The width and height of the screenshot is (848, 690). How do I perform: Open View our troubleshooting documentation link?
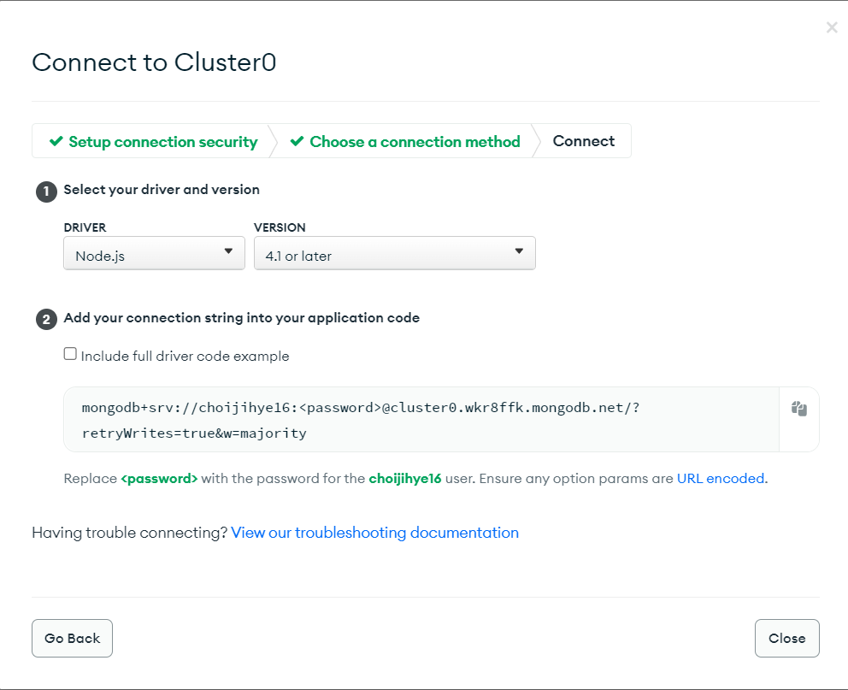374,533
